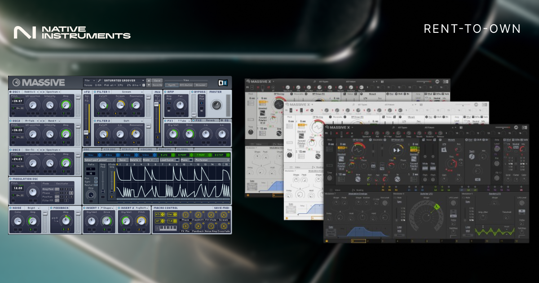Toggle the OSC1 on/off switch
Viewport: 539px width, 283px height.
click(10, 92)
